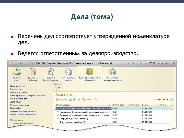Open Индексы нумерации link
184x138 pixels.
tap(19, 105)
